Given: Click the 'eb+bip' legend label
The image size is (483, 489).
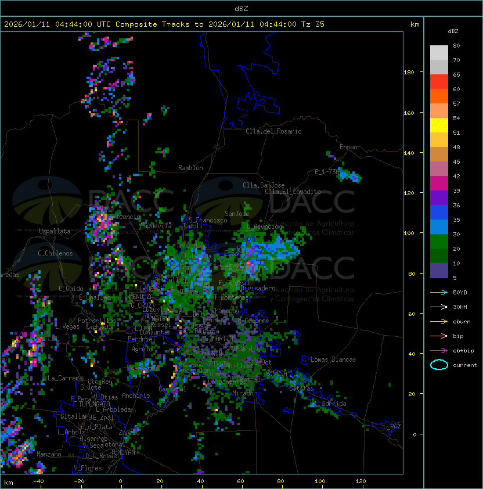Looking at the screenshot, I should pos(463,351).
